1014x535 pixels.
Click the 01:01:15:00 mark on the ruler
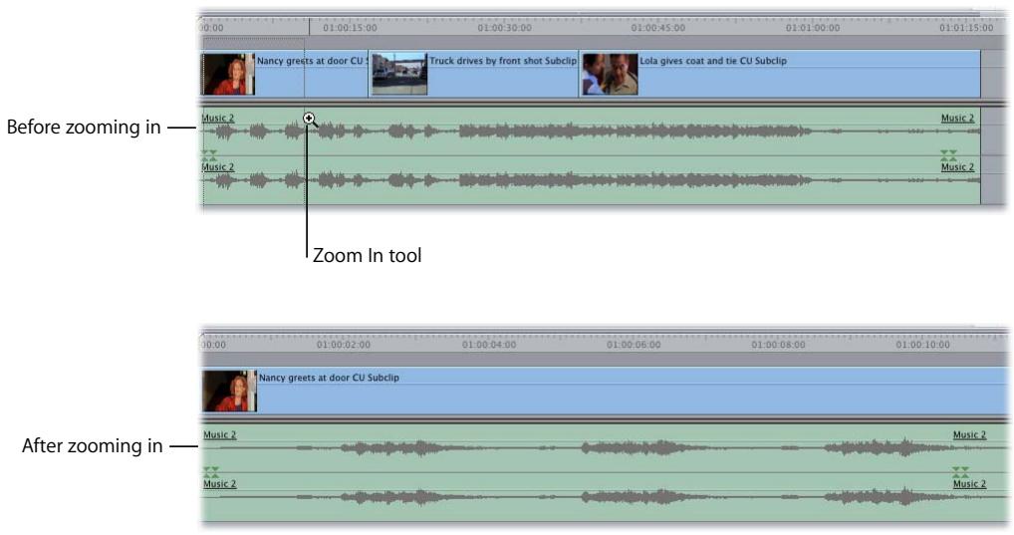point(966,28)
